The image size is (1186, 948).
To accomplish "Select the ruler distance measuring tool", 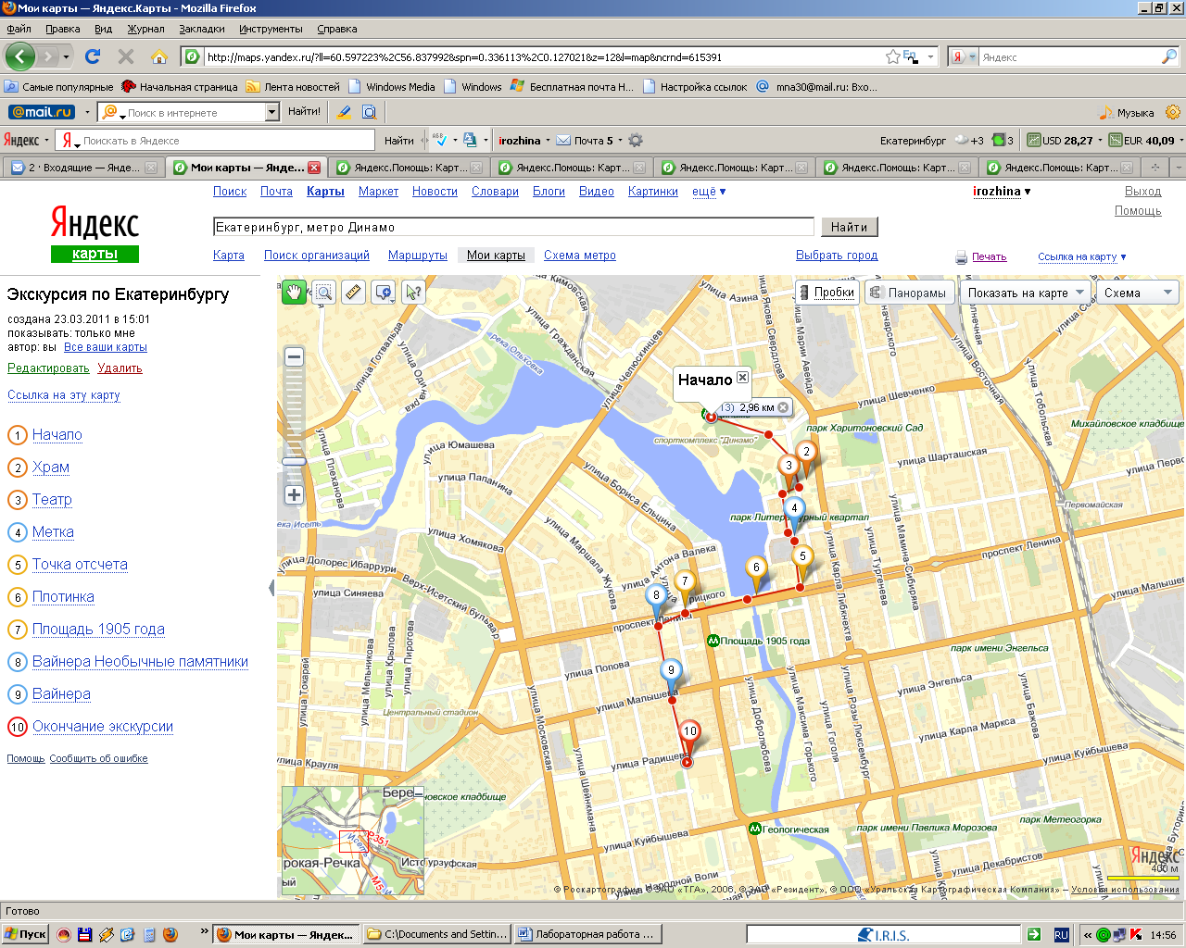I will (353, 293).
